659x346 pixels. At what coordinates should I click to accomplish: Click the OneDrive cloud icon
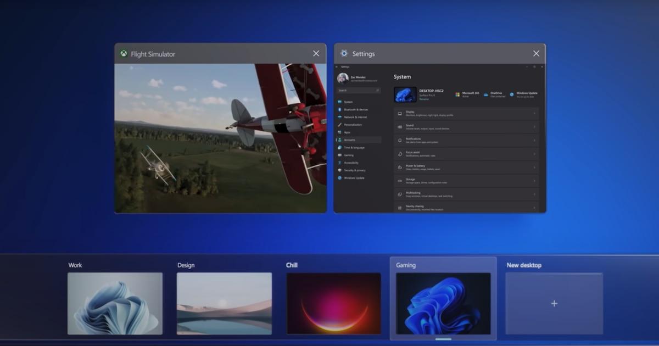click(x=485, y=94)
